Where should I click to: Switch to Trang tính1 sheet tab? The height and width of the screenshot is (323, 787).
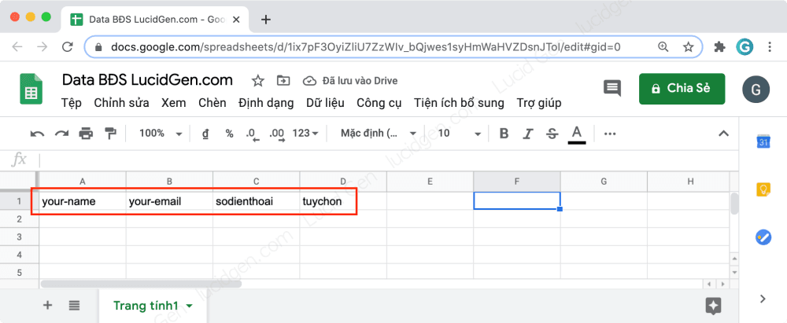click(146, 306)
